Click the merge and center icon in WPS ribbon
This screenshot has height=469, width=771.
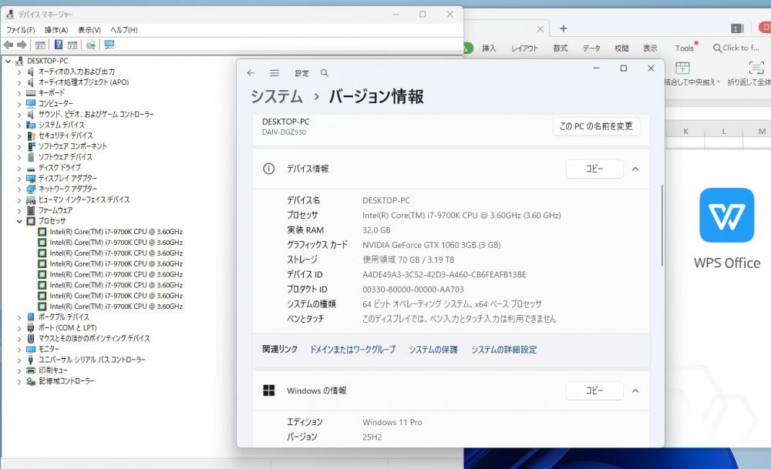pos(682,68)
